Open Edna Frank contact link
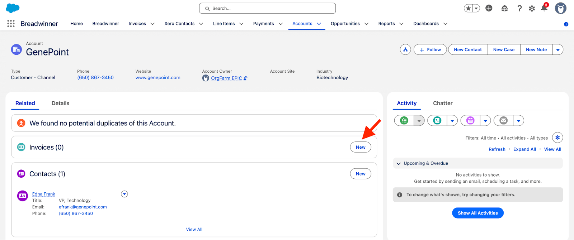The width and height of the screenshot is (574, 240). (x=44, y=194)
